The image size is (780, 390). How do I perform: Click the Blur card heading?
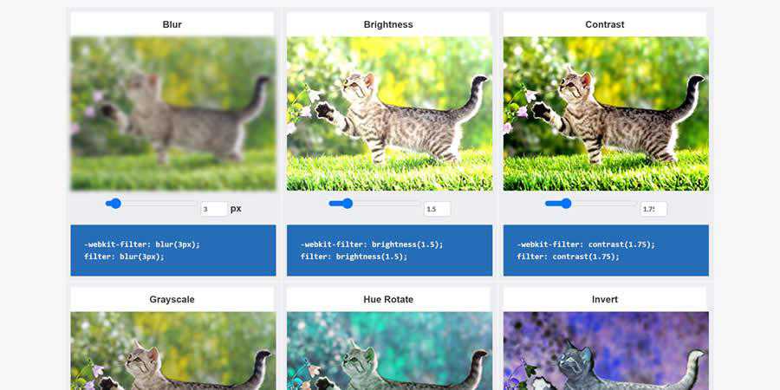(x=172, y=24)
